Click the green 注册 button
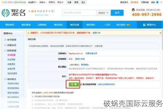The image size is (163, 109). (x=74, y=84)
